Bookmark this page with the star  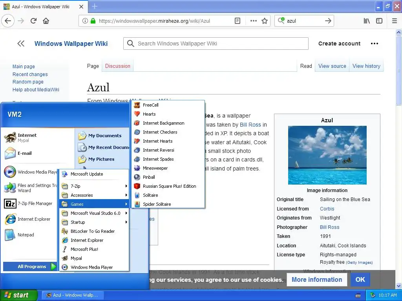point(265,21)
